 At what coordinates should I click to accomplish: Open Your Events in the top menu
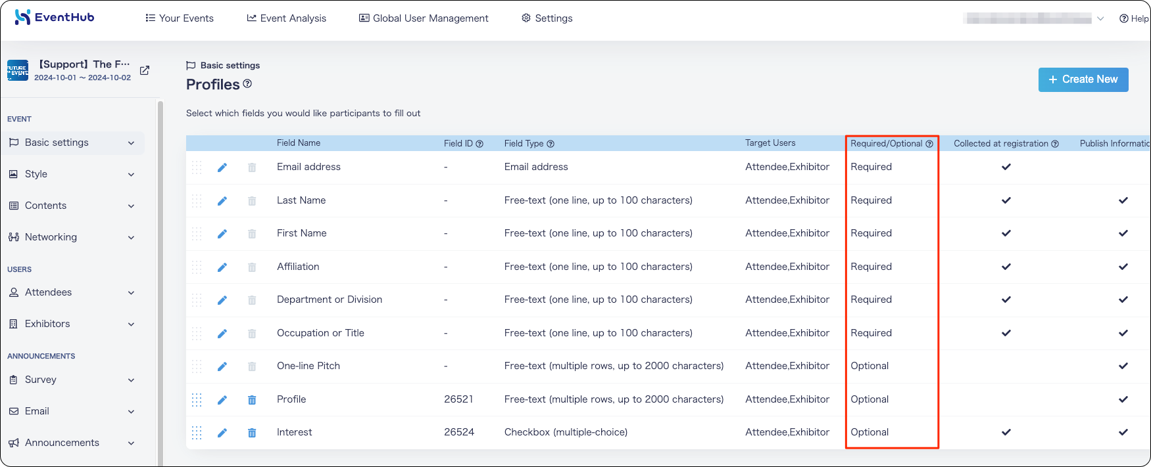point(180,18)
